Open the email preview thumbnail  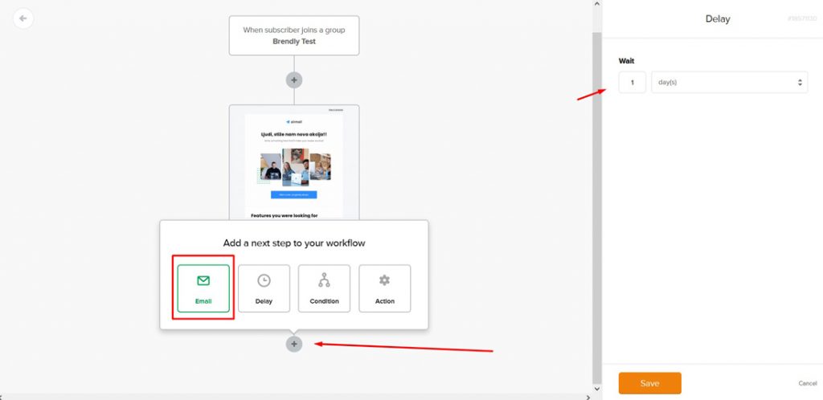click(x=294, y=162)
